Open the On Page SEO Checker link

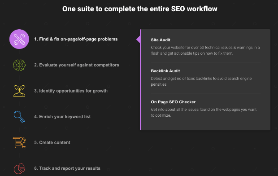pos(173,102)
